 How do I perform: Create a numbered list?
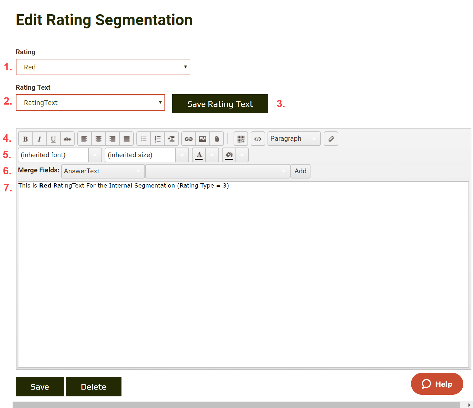158,138
